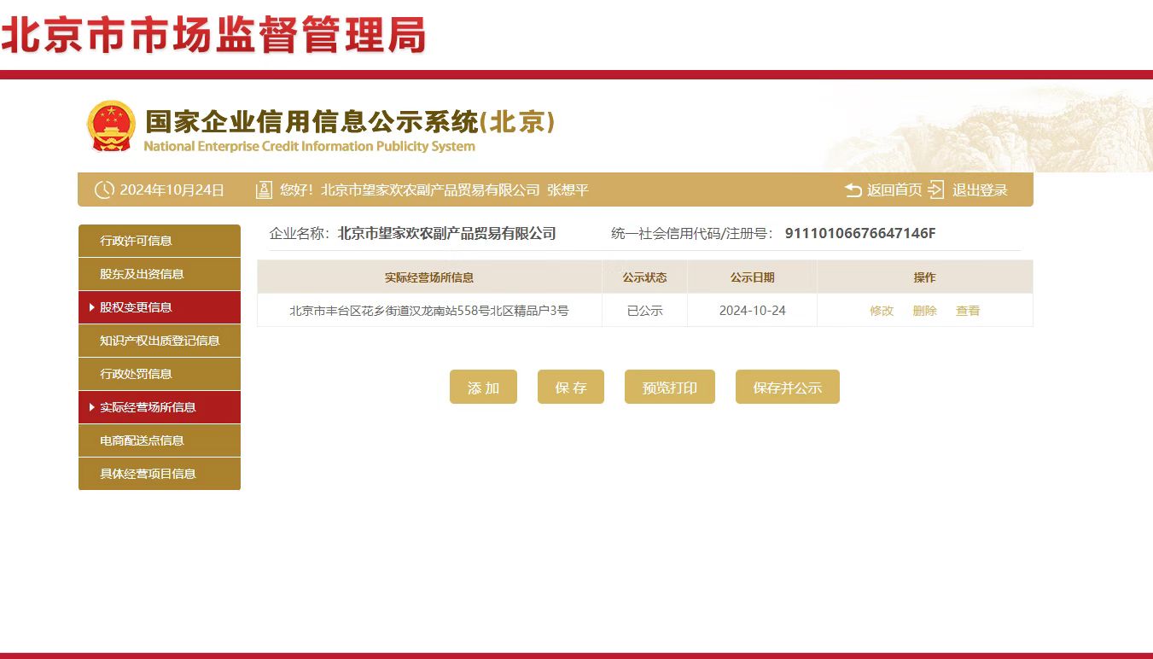This screenshot has height=659, width=1153.
Task: Click the 实际经营场所信息 column header
Action: point(429,277)
